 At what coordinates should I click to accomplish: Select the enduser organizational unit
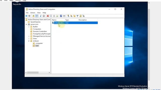(x=36, y=41)
